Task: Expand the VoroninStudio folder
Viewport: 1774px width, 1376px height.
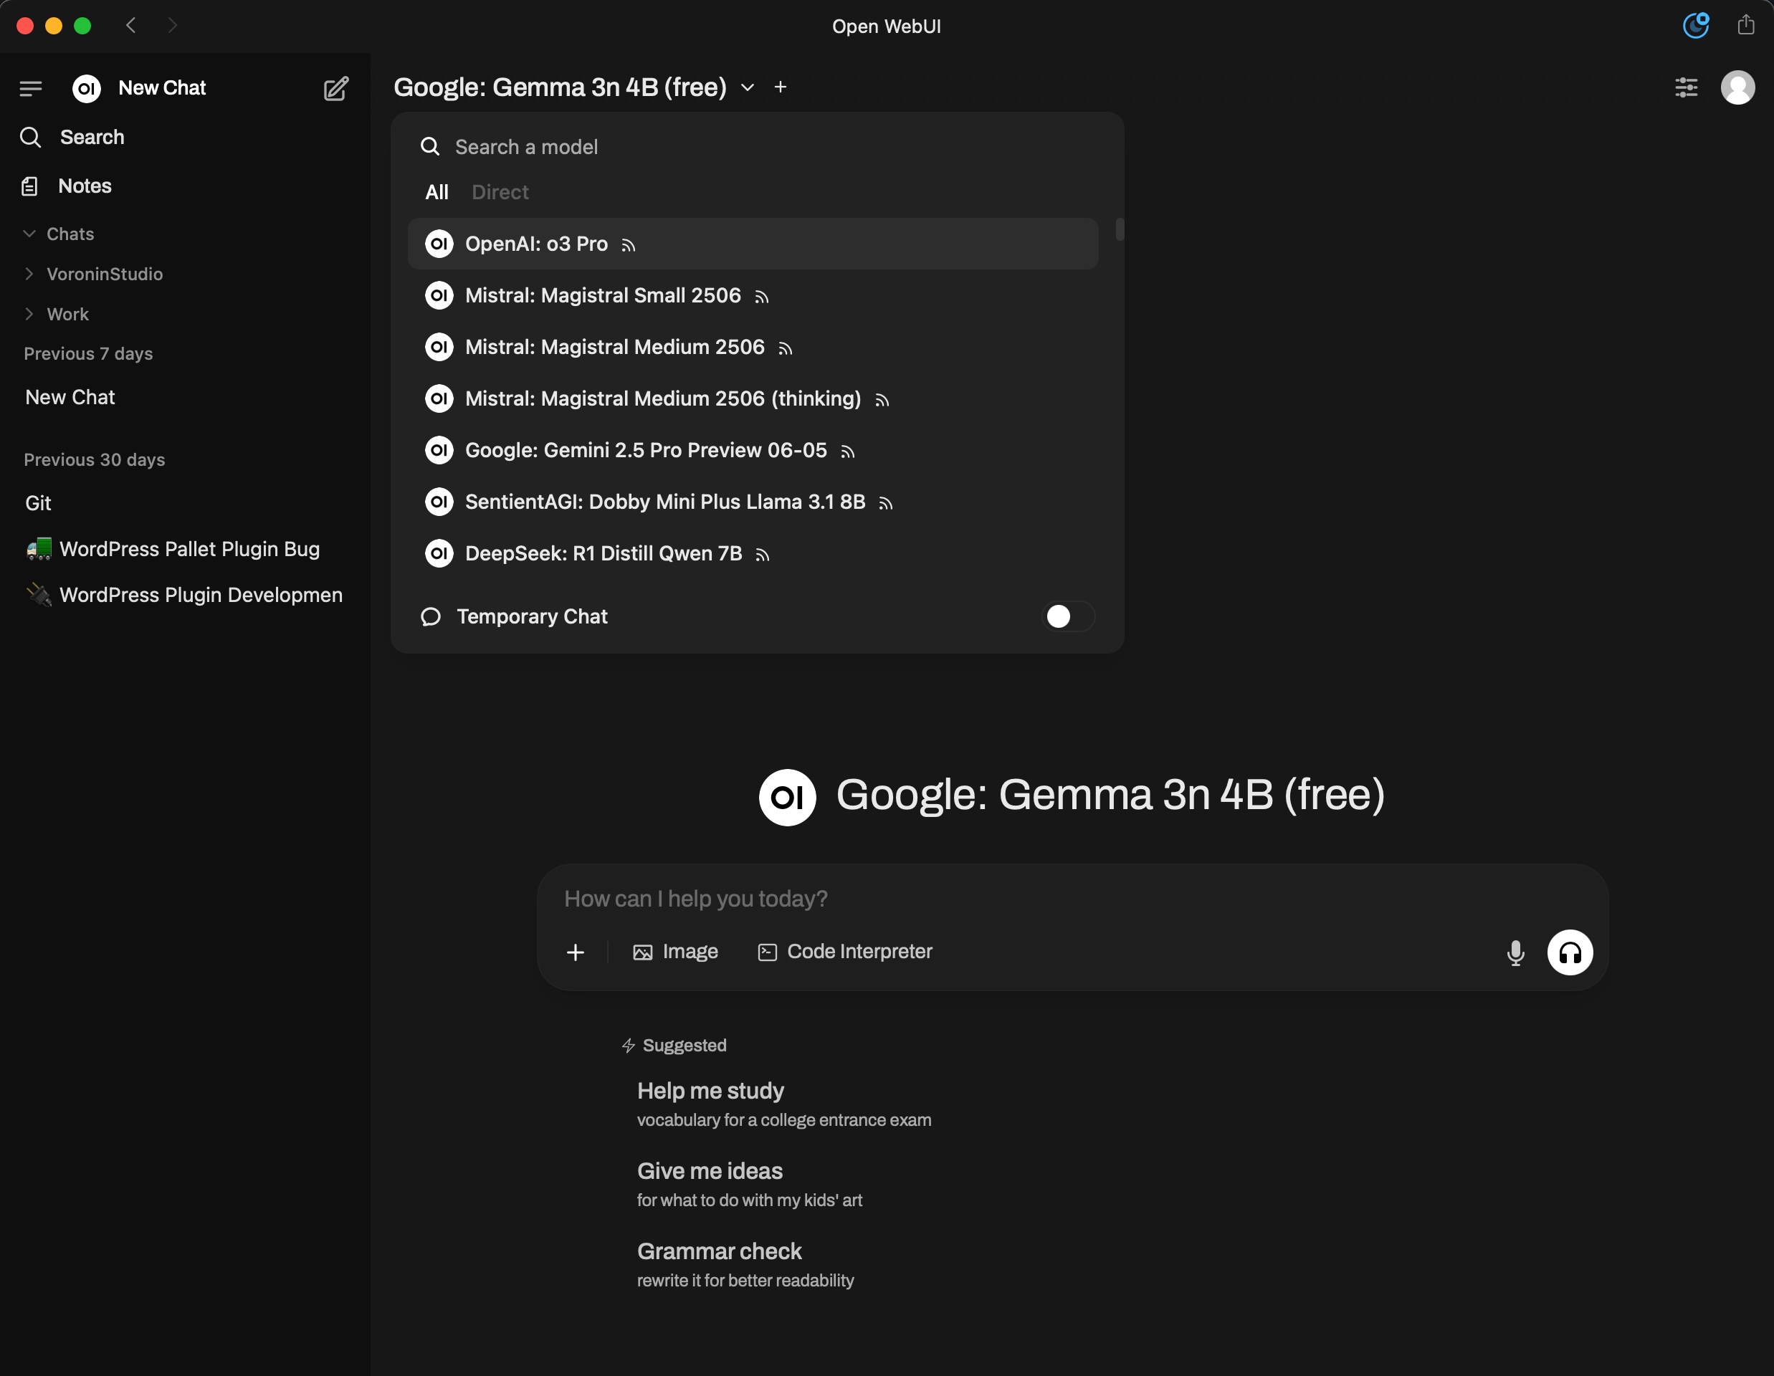Action: [x=92, y=274]
